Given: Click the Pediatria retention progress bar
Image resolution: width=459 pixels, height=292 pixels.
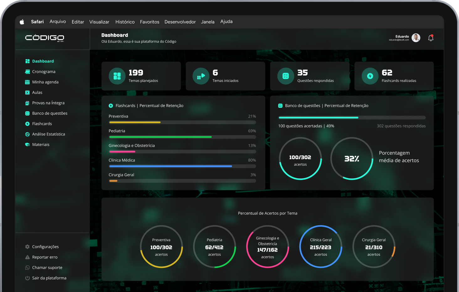Looking at the screenshot, I should coord(182,137).
